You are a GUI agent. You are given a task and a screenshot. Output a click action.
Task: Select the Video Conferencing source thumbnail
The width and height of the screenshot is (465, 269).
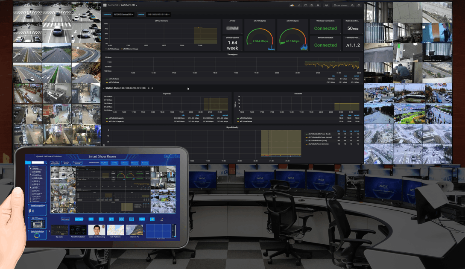pos(97,229)
